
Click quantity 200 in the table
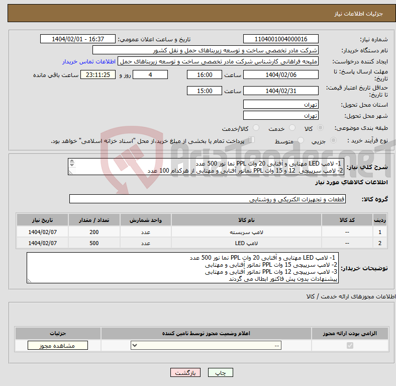pyautogui.click(x=94, y=232)
